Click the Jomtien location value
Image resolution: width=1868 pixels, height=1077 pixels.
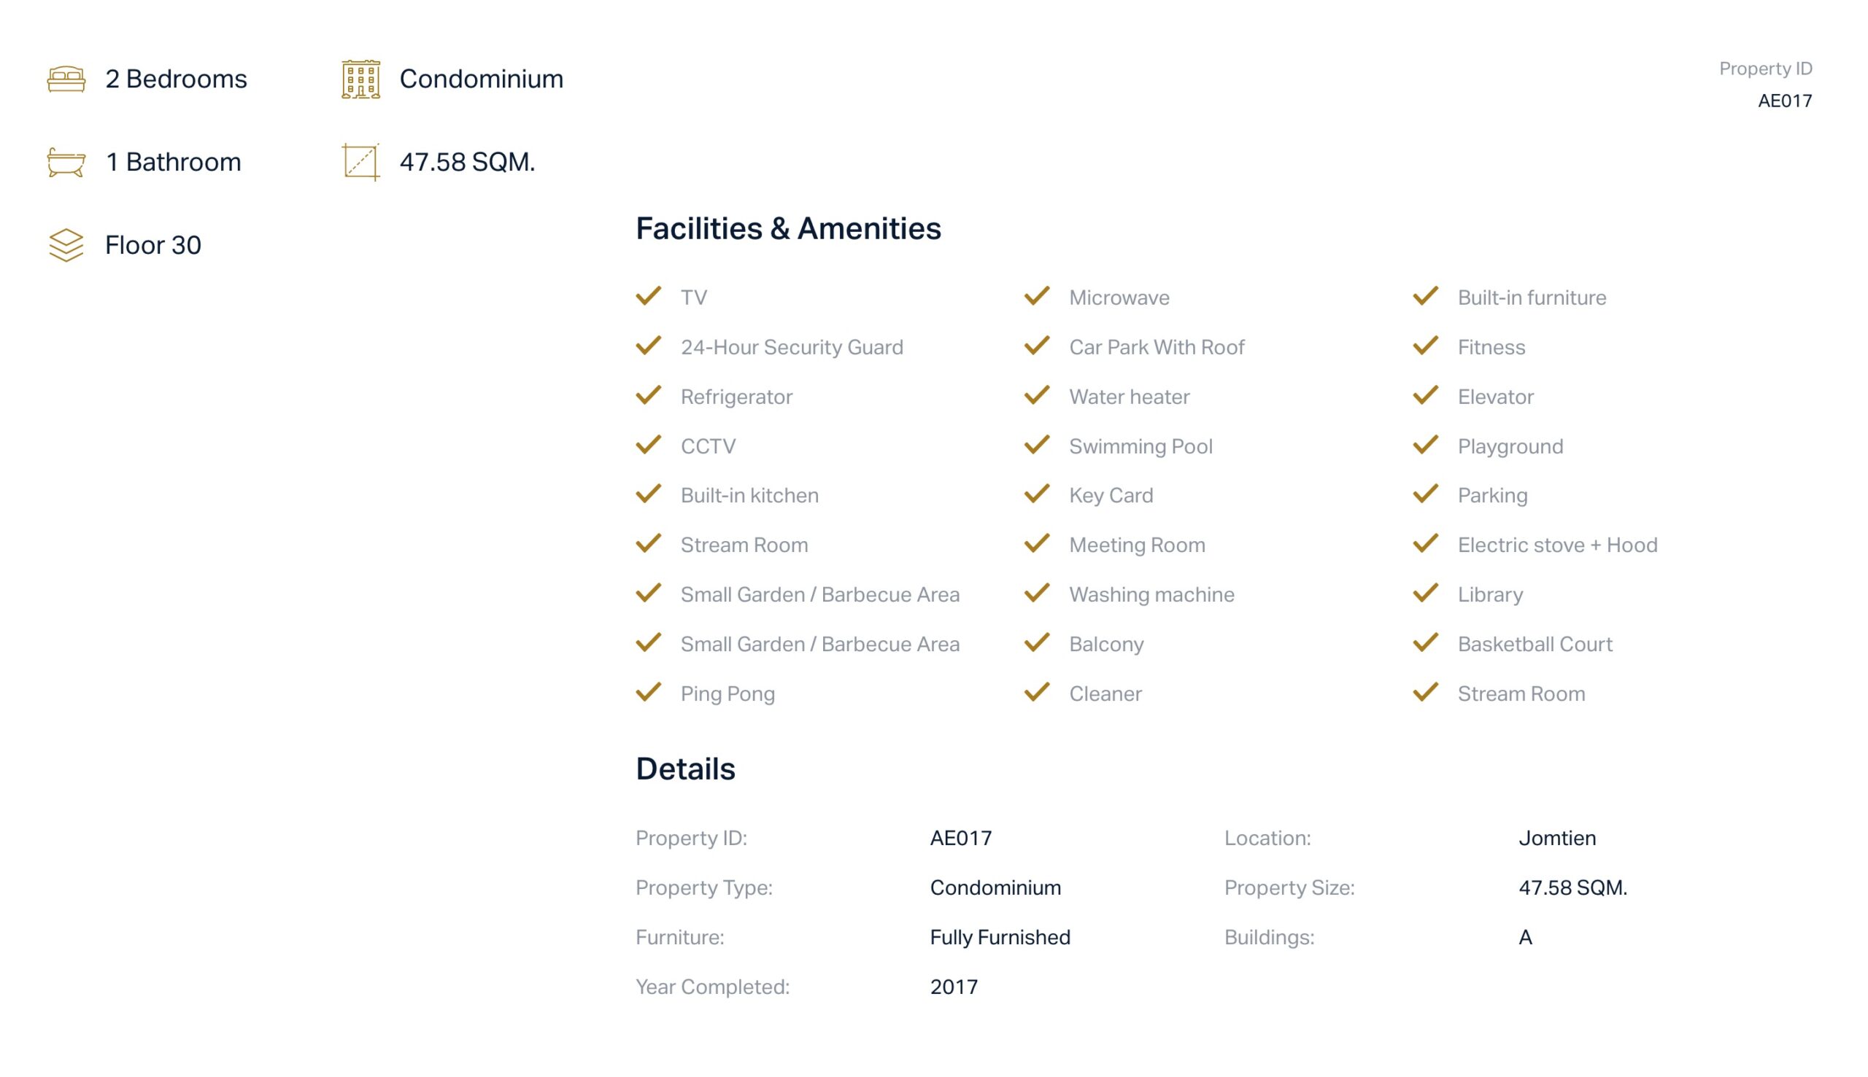[x=1556, y=838]
